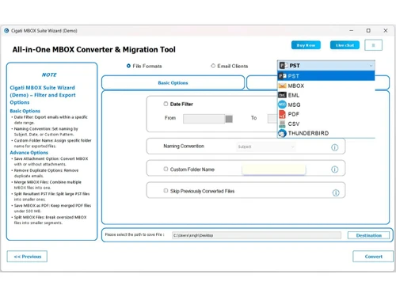Choose EML from the format list
Image resolution: width=396 pixels, height=297 pixels.
(x=326, y=95)
